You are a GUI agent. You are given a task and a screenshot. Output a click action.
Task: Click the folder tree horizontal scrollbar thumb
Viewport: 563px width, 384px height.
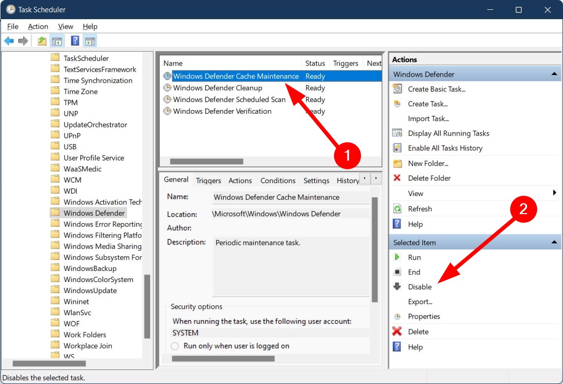coord(49,363)
